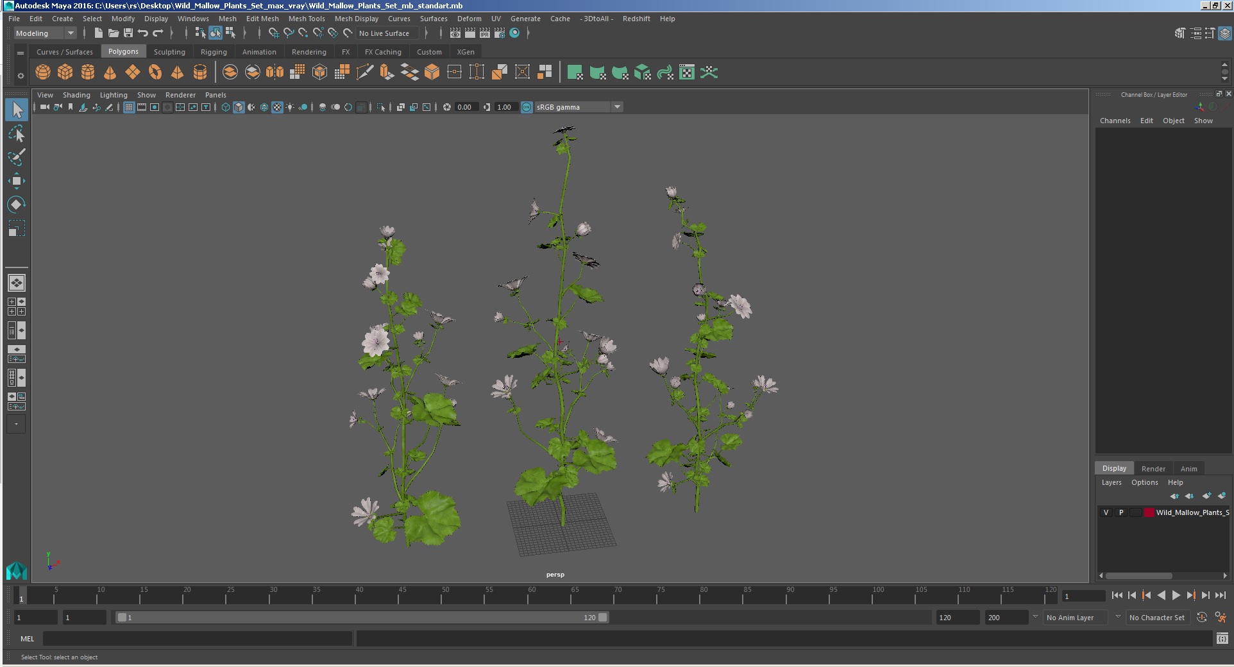Toggle smooth shade all in viewport
Image resolution: width=1234 pixels, height=667 pixels.
point(239,107)
